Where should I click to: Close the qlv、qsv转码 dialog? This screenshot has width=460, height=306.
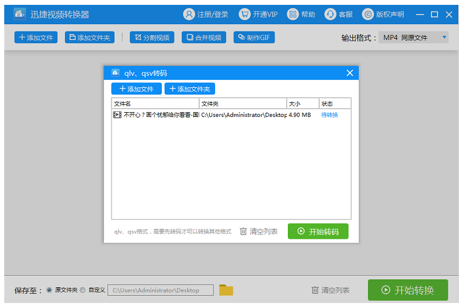[x=350, y=73]
